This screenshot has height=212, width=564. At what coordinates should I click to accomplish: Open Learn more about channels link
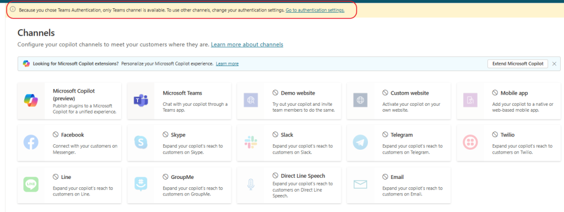(247, 45)
